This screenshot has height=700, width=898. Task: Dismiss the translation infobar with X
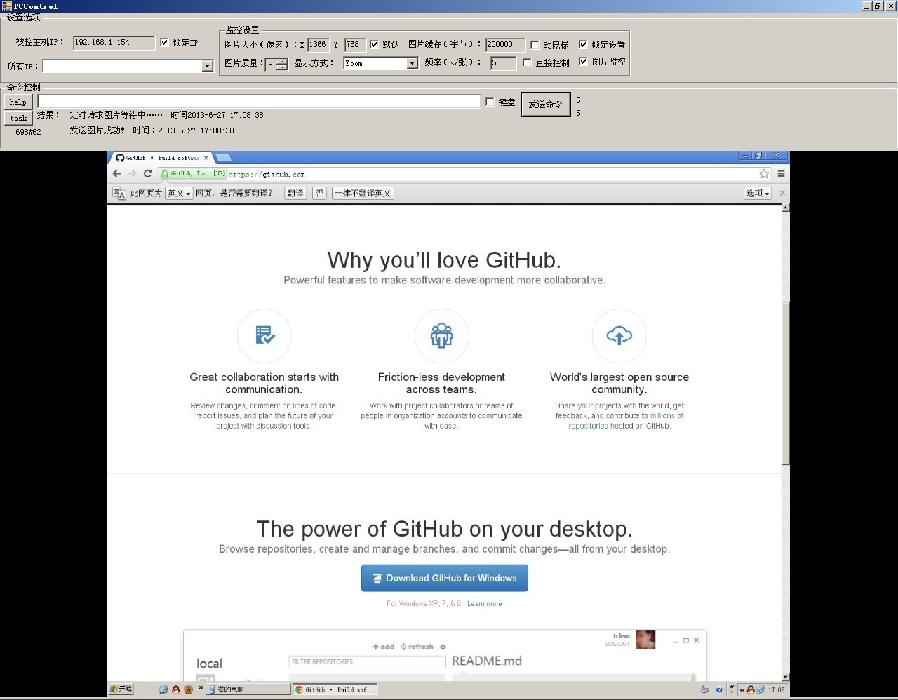click(x=782, y=193)
